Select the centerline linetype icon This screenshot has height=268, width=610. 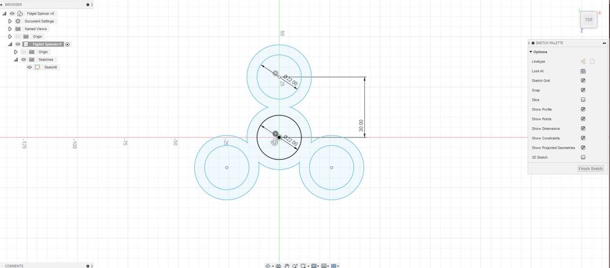tap(592, 62)
